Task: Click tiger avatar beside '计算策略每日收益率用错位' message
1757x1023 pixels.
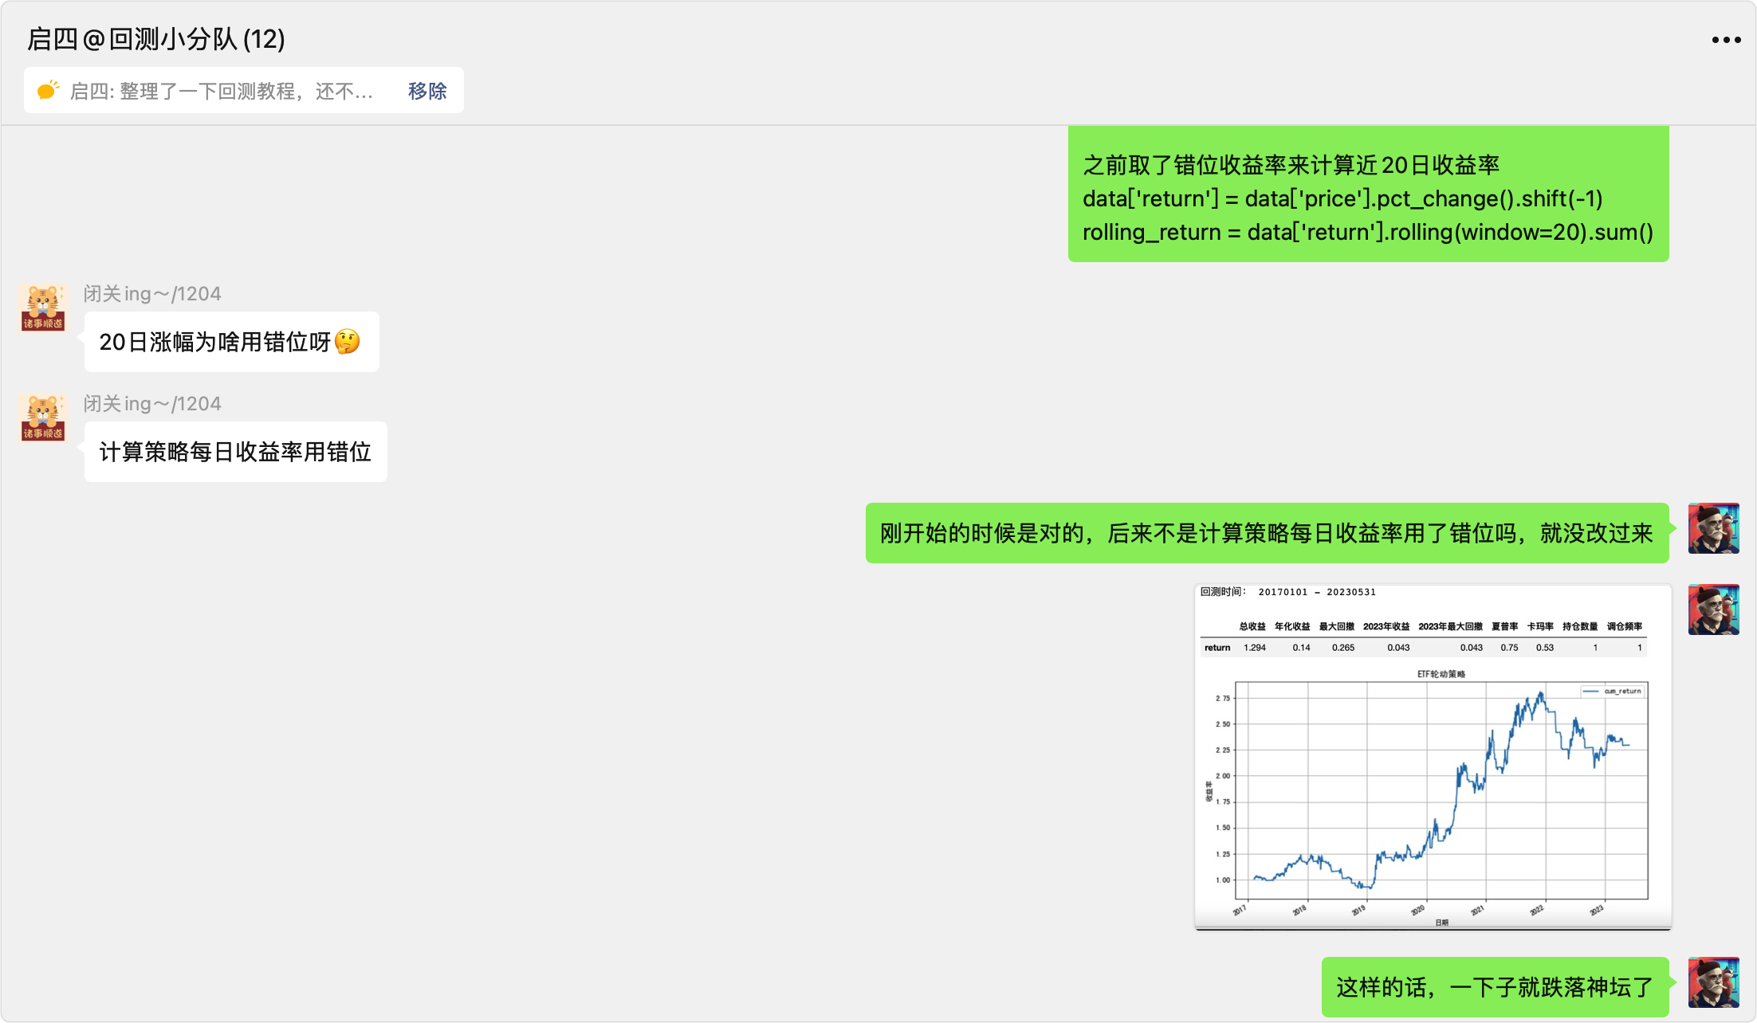Action: click(43, 417)
